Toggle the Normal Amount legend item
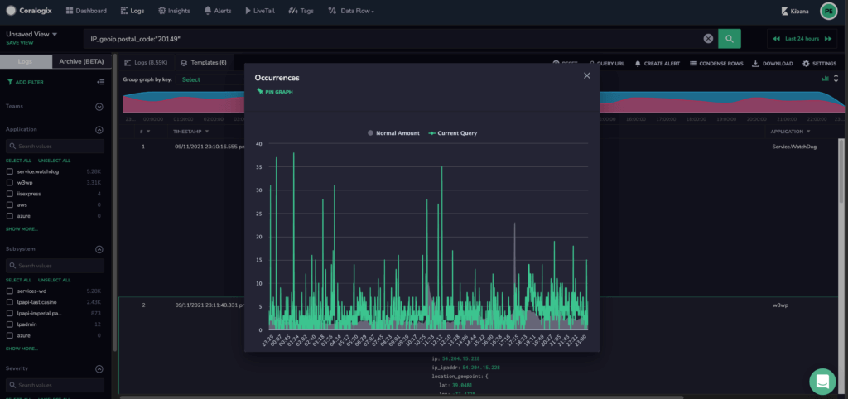 393,133
